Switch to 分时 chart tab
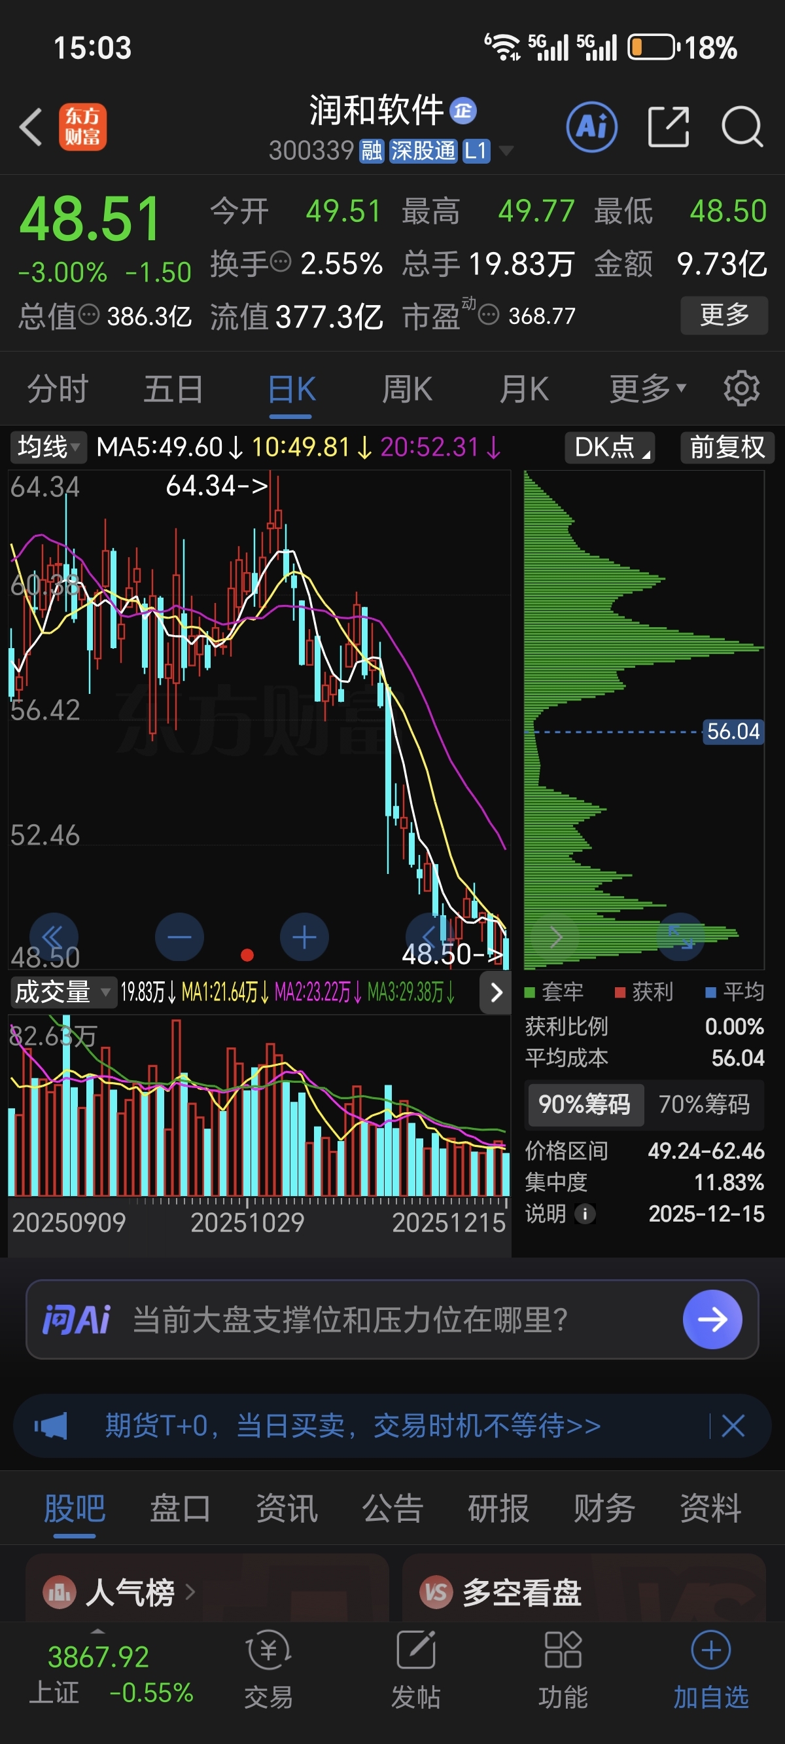The width and height of the screenshot is (785, 1744). tap(58, 390)
